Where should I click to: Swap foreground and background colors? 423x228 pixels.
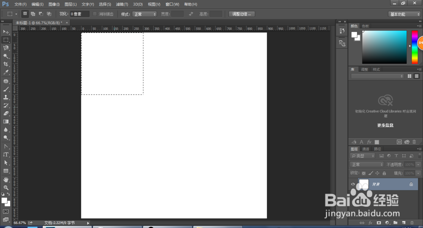click(x=8, y=194)
